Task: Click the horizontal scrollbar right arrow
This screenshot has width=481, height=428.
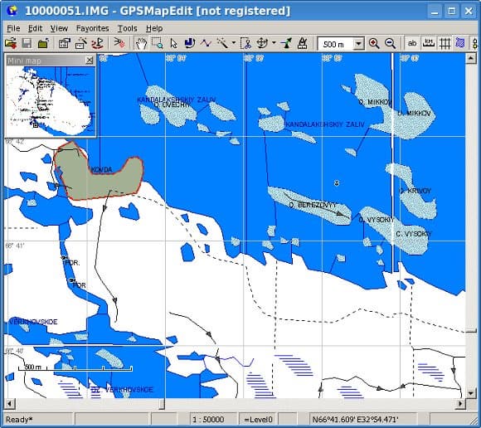Action: pos(460,403)
